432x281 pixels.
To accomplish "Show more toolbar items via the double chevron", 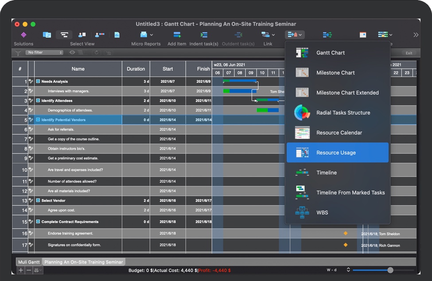I will 415,35.
